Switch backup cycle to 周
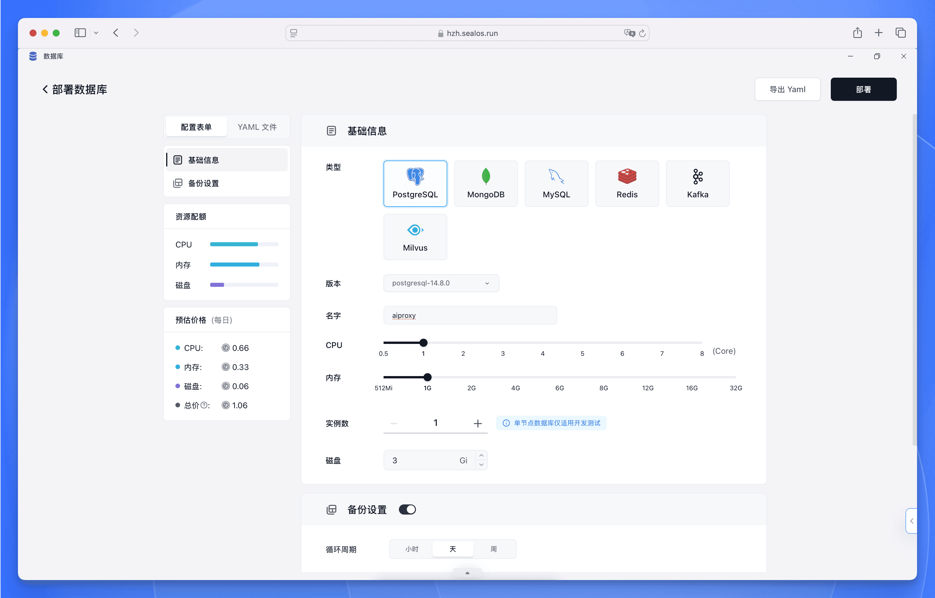 pos(494,549)
